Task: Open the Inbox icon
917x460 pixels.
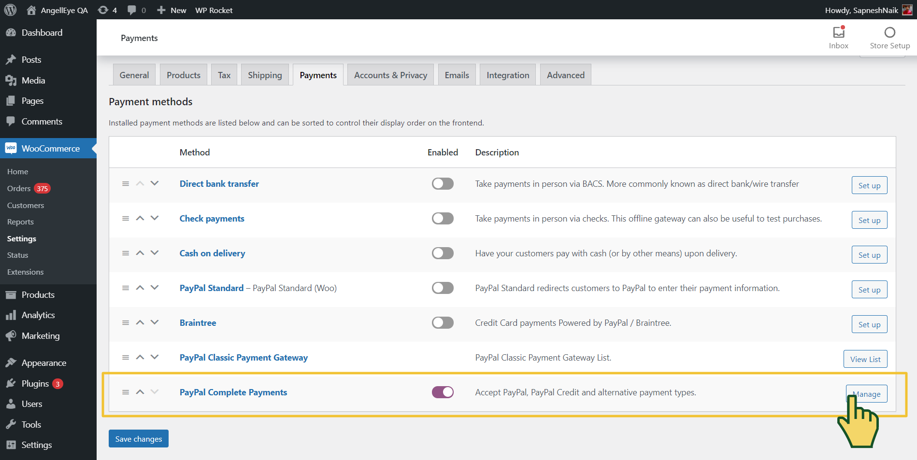Action: tap(839, 32)
